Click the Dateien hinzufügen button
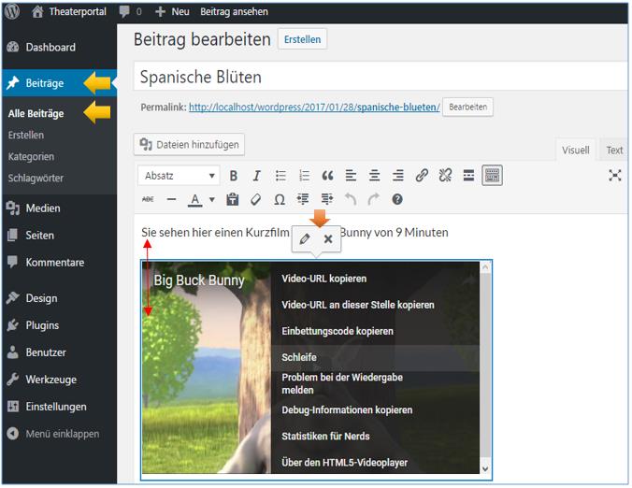 pyautogui.click(x=190, y=144)
